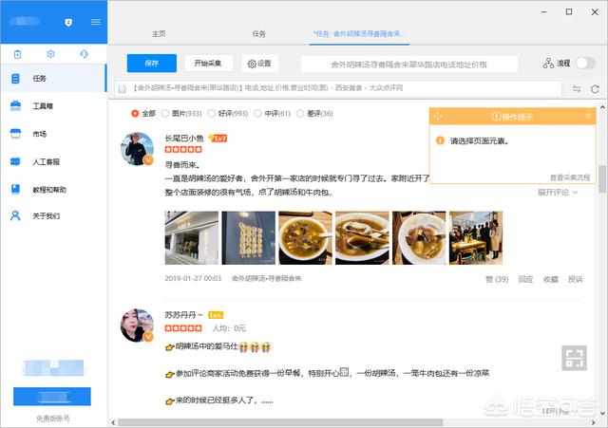Click the scan frame icon at right edge
This screenshot has height=428, width=608.
[x=574, y=358]
